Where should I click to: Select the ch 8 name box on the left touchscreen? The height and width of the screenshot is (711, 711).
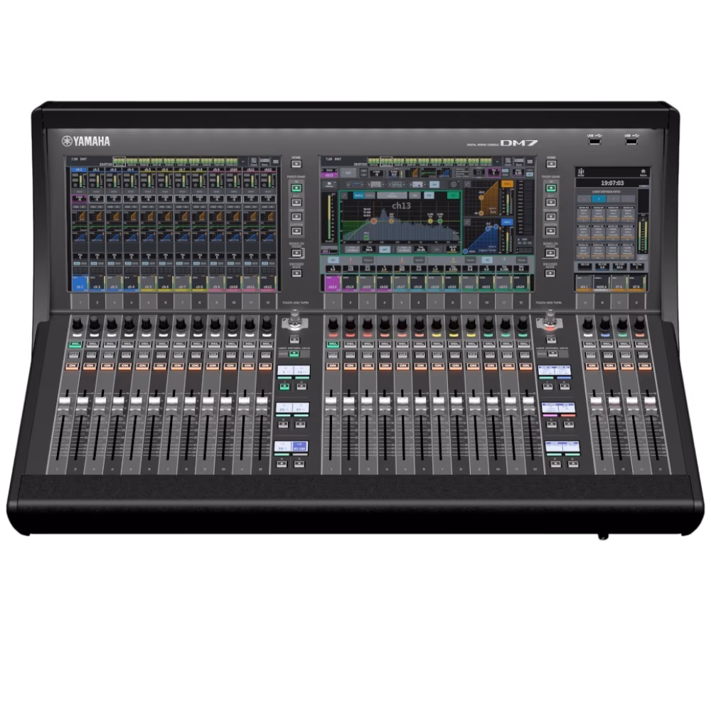[x=200, y=284]
